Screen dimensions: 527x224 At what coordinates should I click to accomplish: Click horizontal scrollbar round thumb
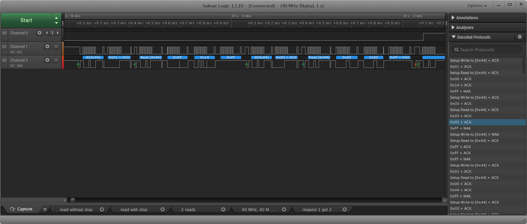click(x=73, y=200)
